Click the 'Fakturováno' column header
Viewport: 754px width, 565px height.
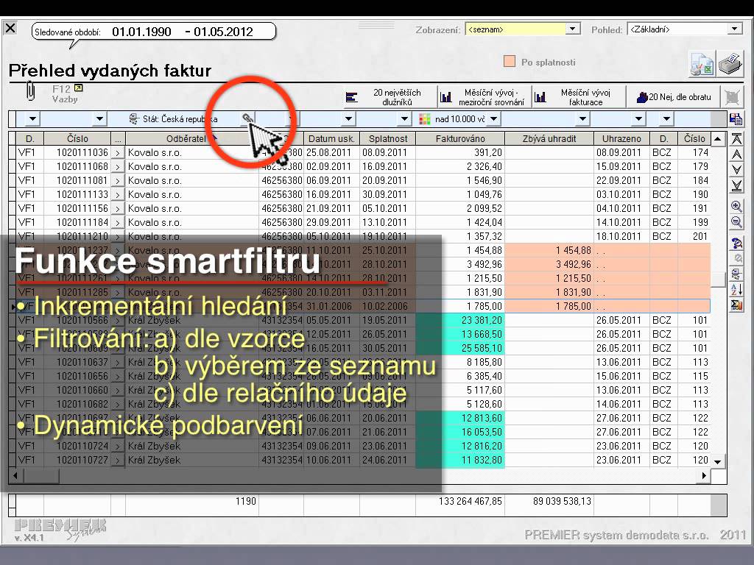click(x=460, y=138)
